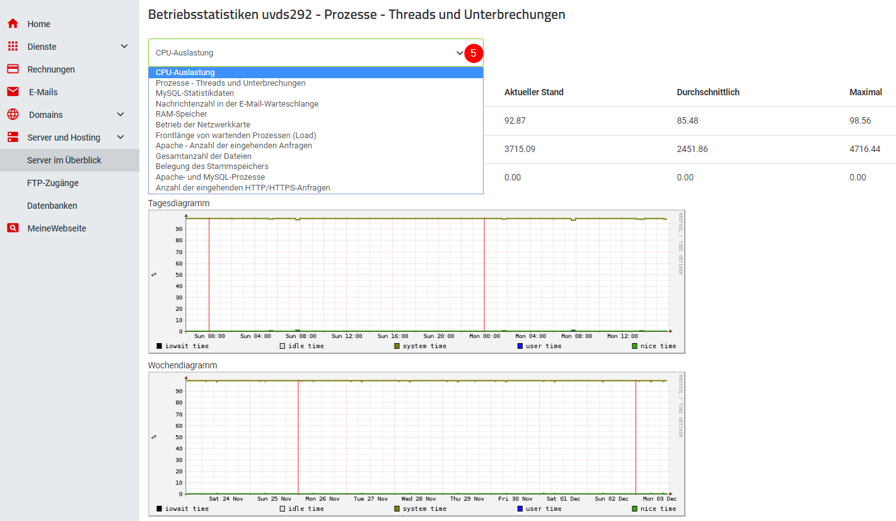Collapse the Server und Hosting chevron
The width and height of the screenshot is (896, 521).
click(120, 138)
